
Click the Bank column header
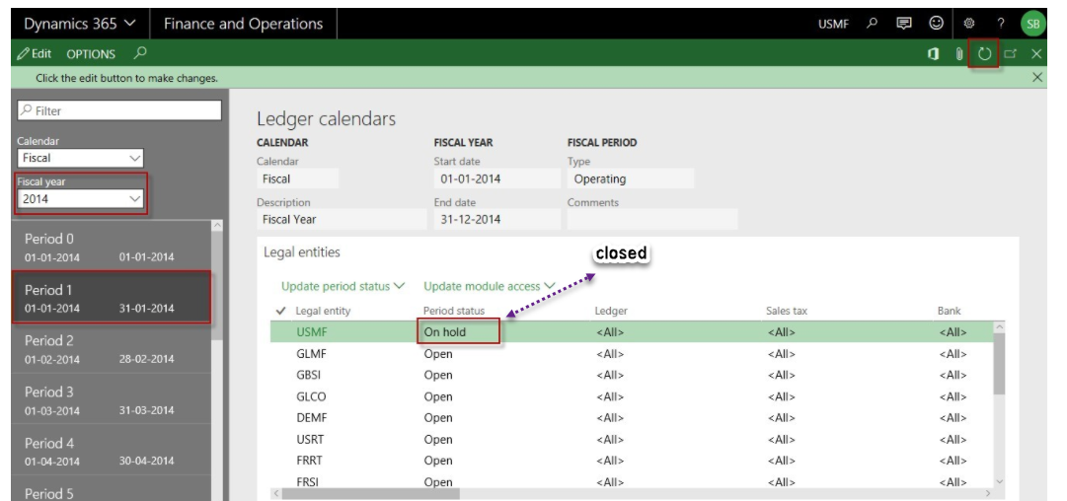[949, 311]
